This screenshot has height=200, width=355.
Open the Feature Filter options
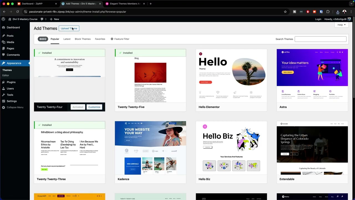[x=120, y=39]
